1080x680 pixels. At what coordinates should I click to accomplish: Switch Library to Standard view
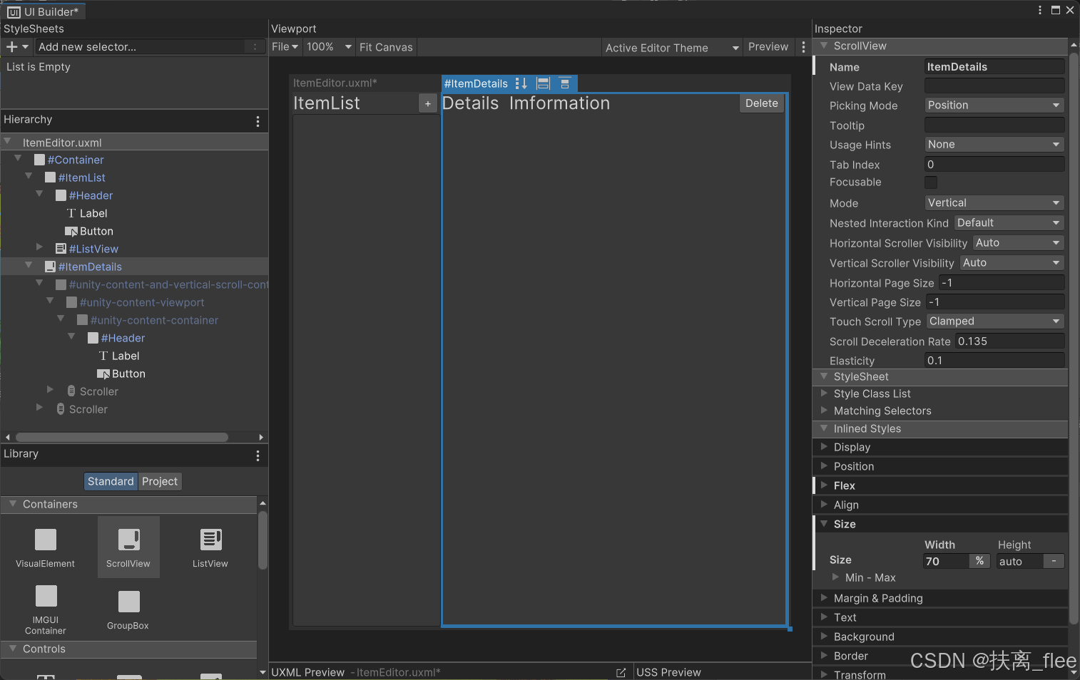pos(111,482)
